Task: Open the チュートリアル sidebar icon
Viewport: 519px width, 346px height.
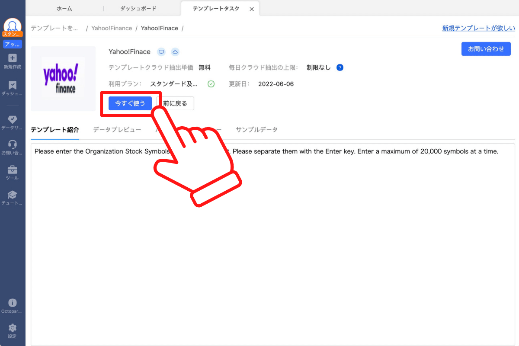Action: [12, 195]
